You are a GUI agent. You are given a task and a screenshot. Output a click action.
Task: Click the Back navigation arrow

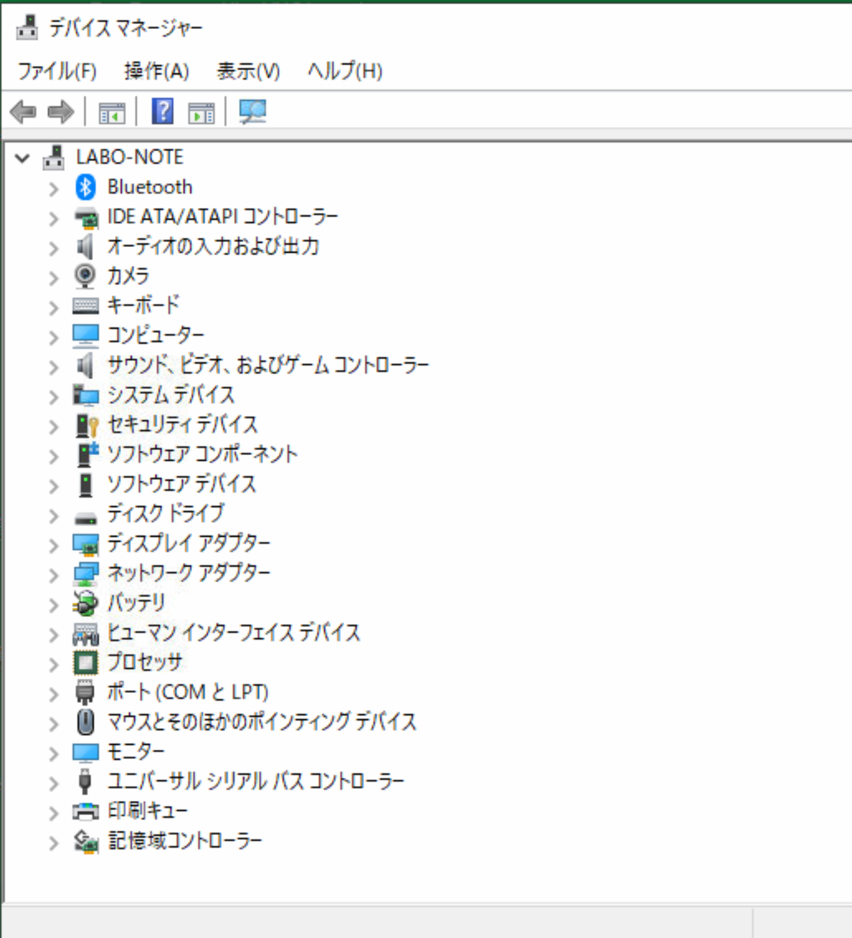click(x=24, y=112)
